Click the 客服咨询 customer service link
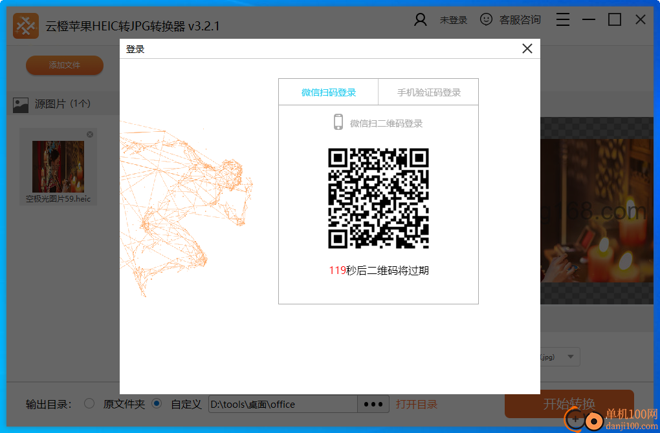660x433 pixels. pos(520,20)
